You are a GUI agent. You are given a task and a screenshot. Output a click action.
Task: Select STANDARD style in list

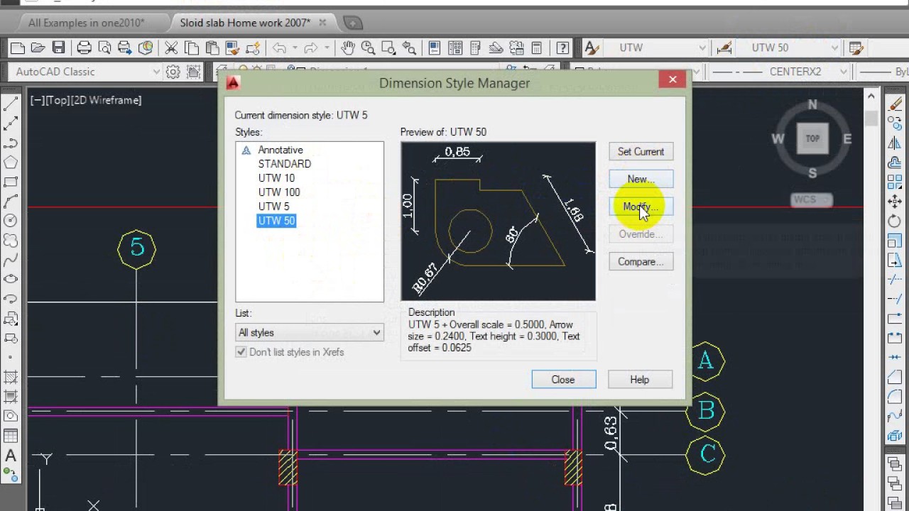click(x=285, y=164)
